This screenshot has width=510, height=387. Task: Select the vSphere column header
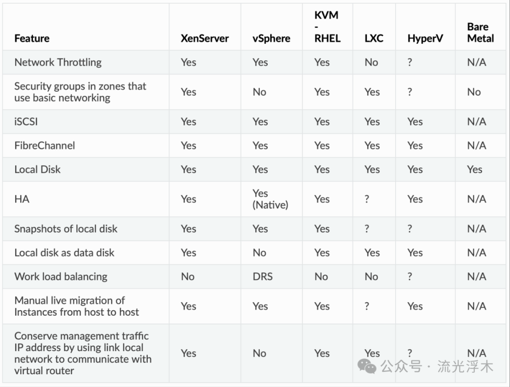pyautogui.click(x=272, y=39)
